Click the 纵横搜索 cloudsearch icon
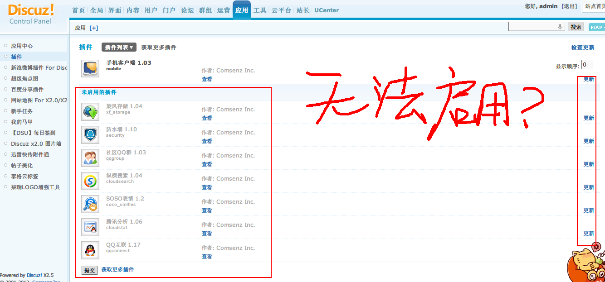Viewport: 605px width, 282px height. point(90,181)
